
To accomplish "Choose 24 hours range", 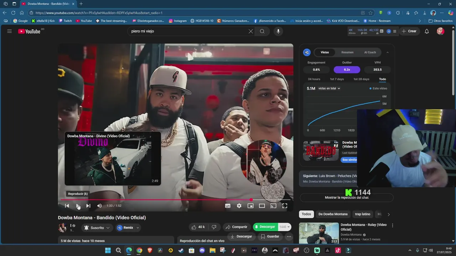I will click(314, 79).
